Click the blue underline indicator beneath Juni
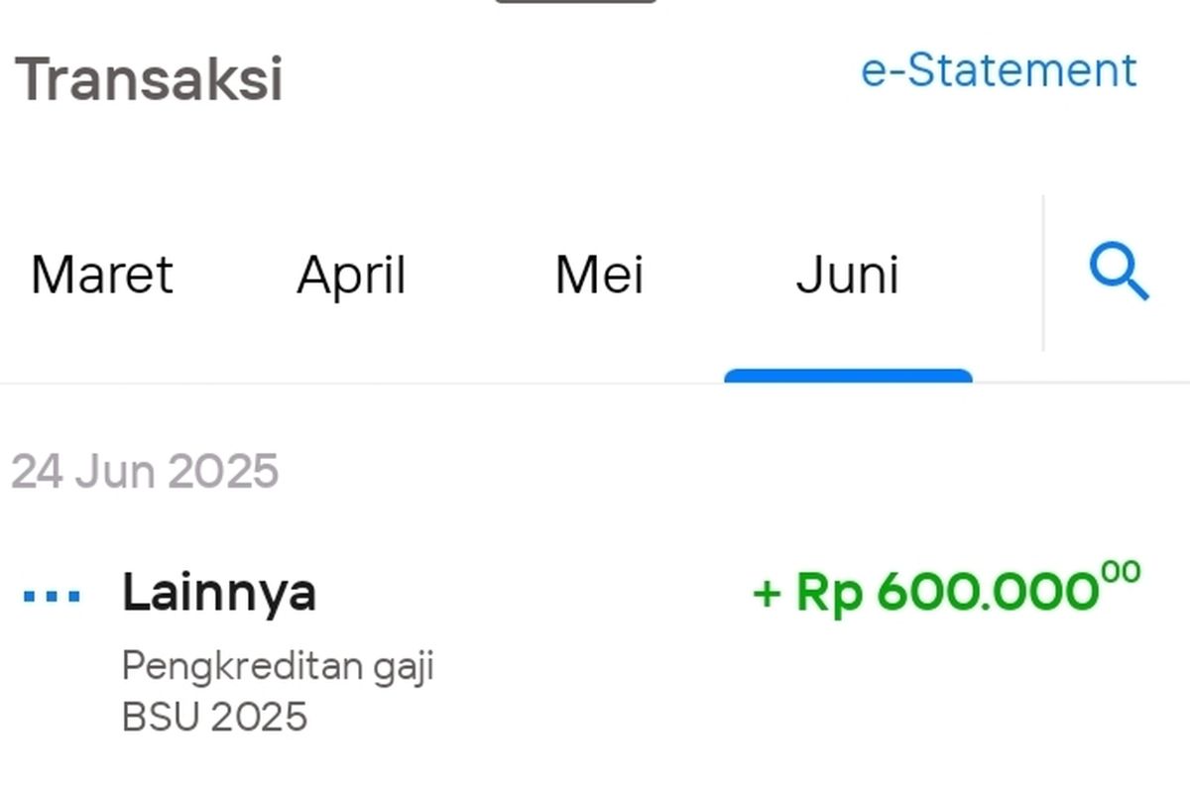 click(849, 375)
